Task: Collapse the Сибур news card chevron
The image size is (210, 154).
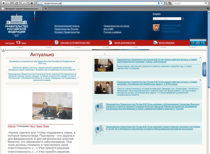Action: 200,57
